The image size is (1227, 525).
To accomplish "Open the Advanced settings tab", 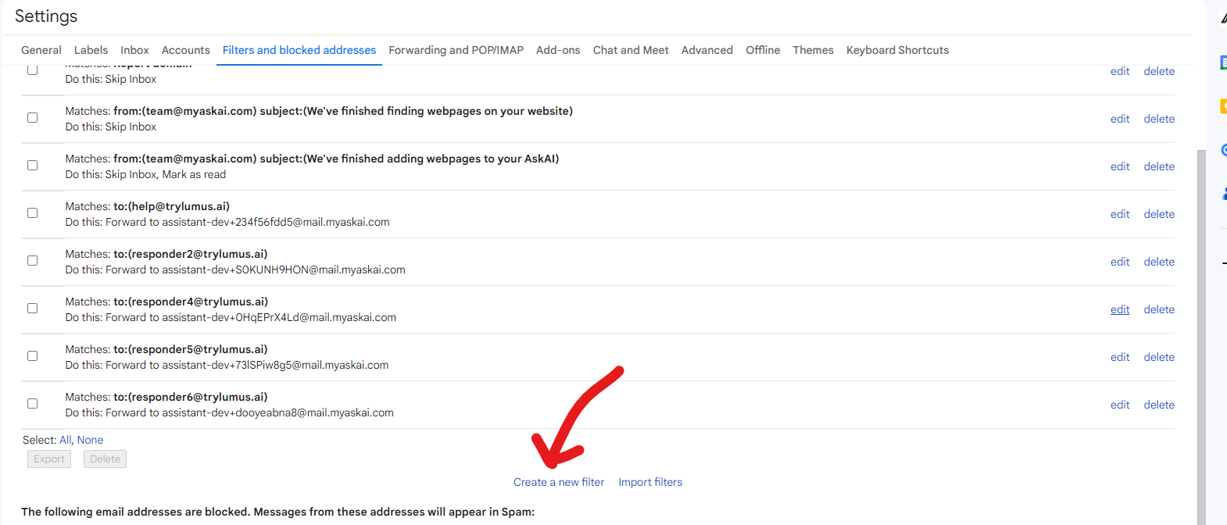I will pyautogui.click(x=707, y=50).
